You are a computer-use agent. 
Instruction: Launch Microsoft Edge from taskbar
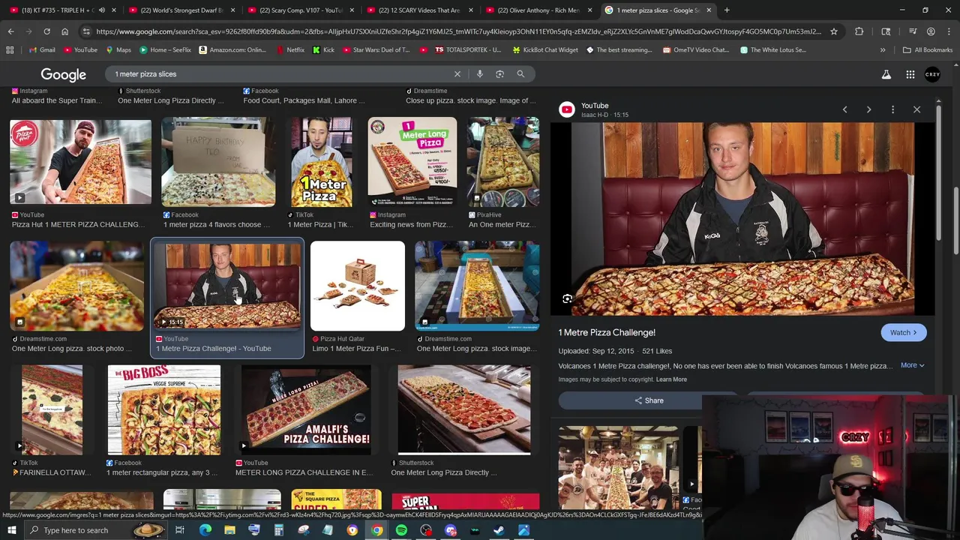click(x=205, y=530)
